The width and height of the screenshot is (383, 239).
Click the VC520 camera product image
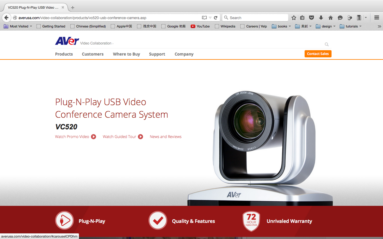(x=260, y=148)
